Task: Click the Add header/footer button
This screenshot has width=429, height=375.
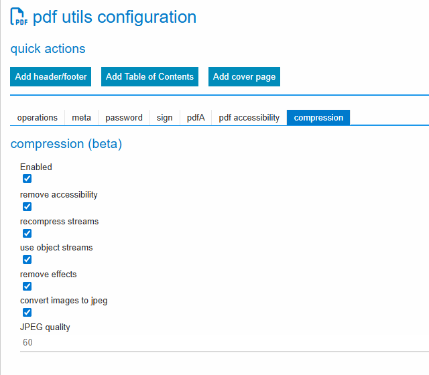Action: 51,76
